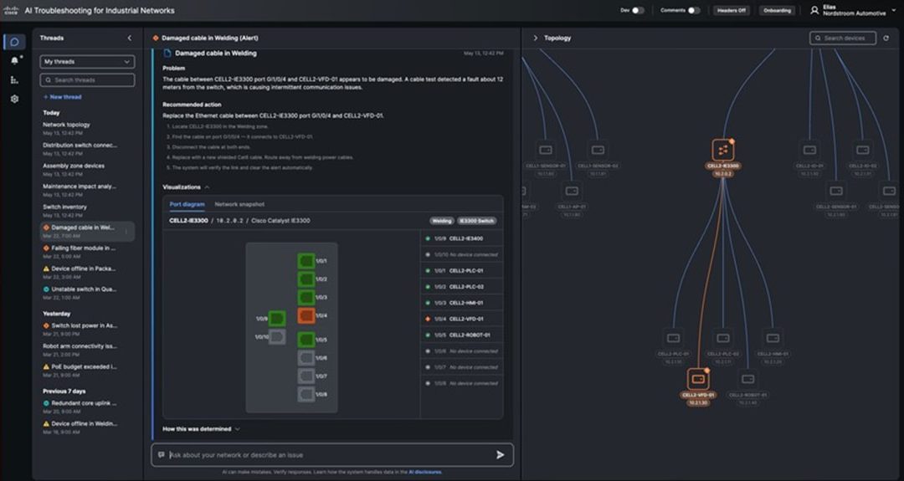Click the Onboarding button

(777, 10)
